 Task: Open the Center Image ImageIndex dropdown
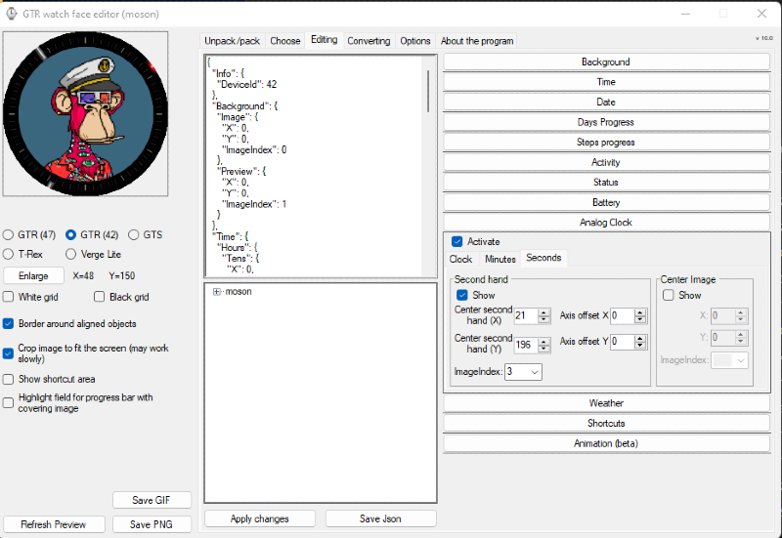tap(741, 360)
